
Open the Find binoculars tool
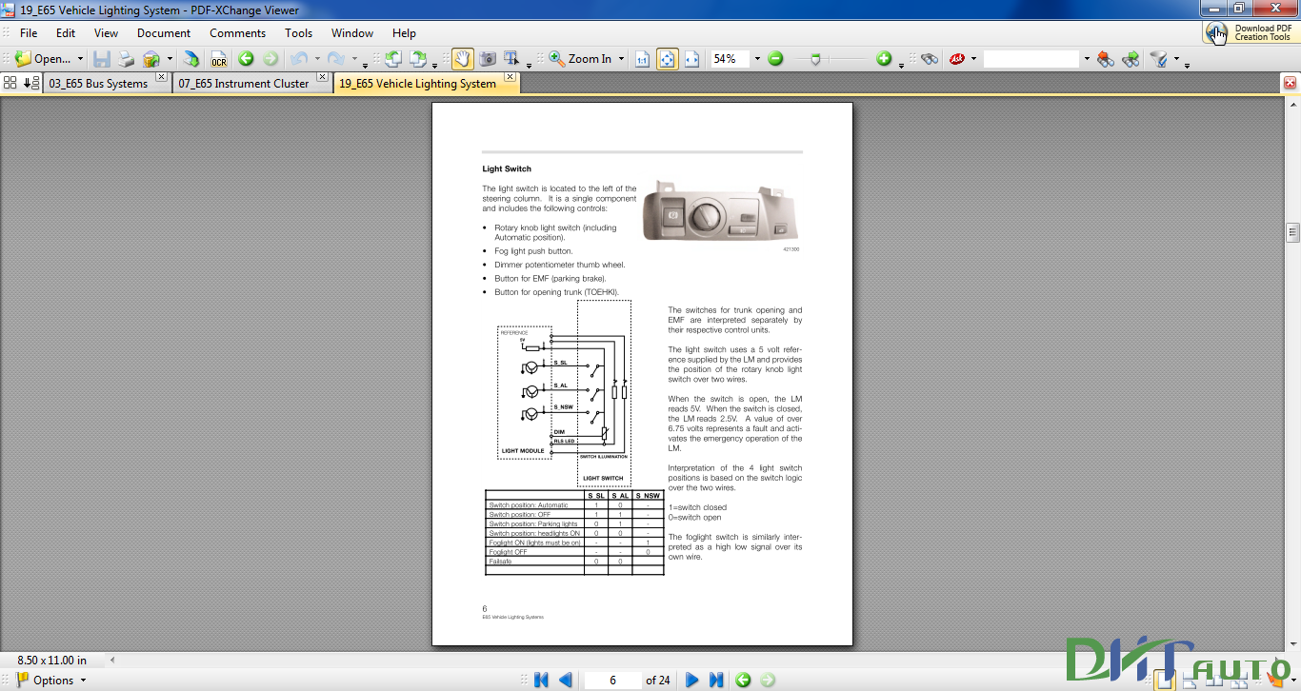[x=931, y=59]
